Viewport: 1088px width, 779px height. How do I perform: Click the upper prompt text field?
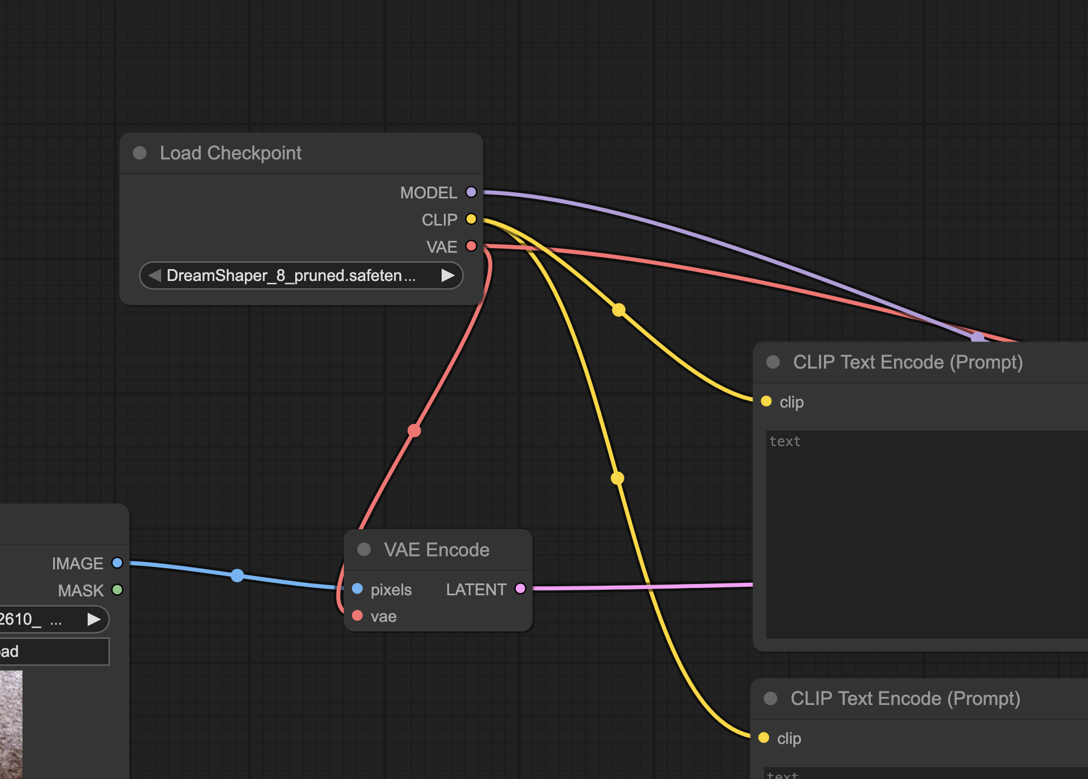click(927, 534)
